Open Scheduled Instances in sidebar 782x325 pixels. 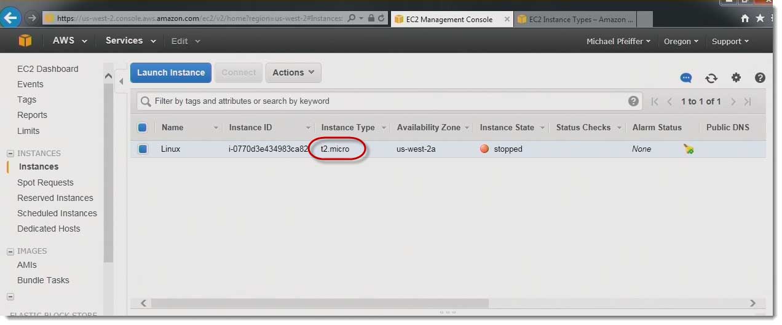[x=57, y=213]
